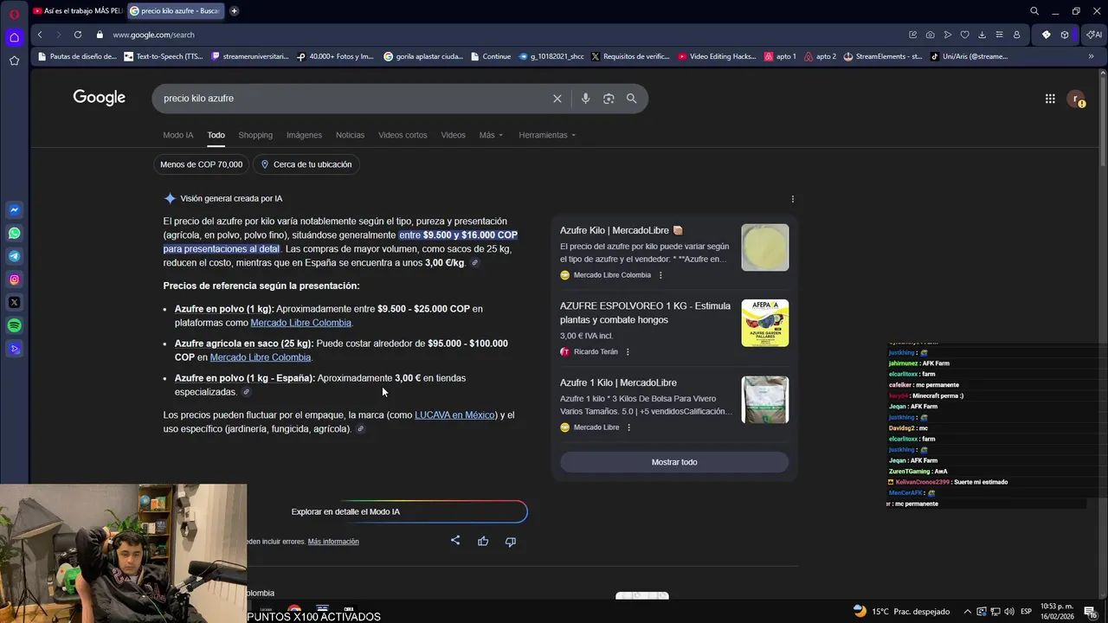Open the volume control in system tray
1108x623 pixels.
point(1009,611)
